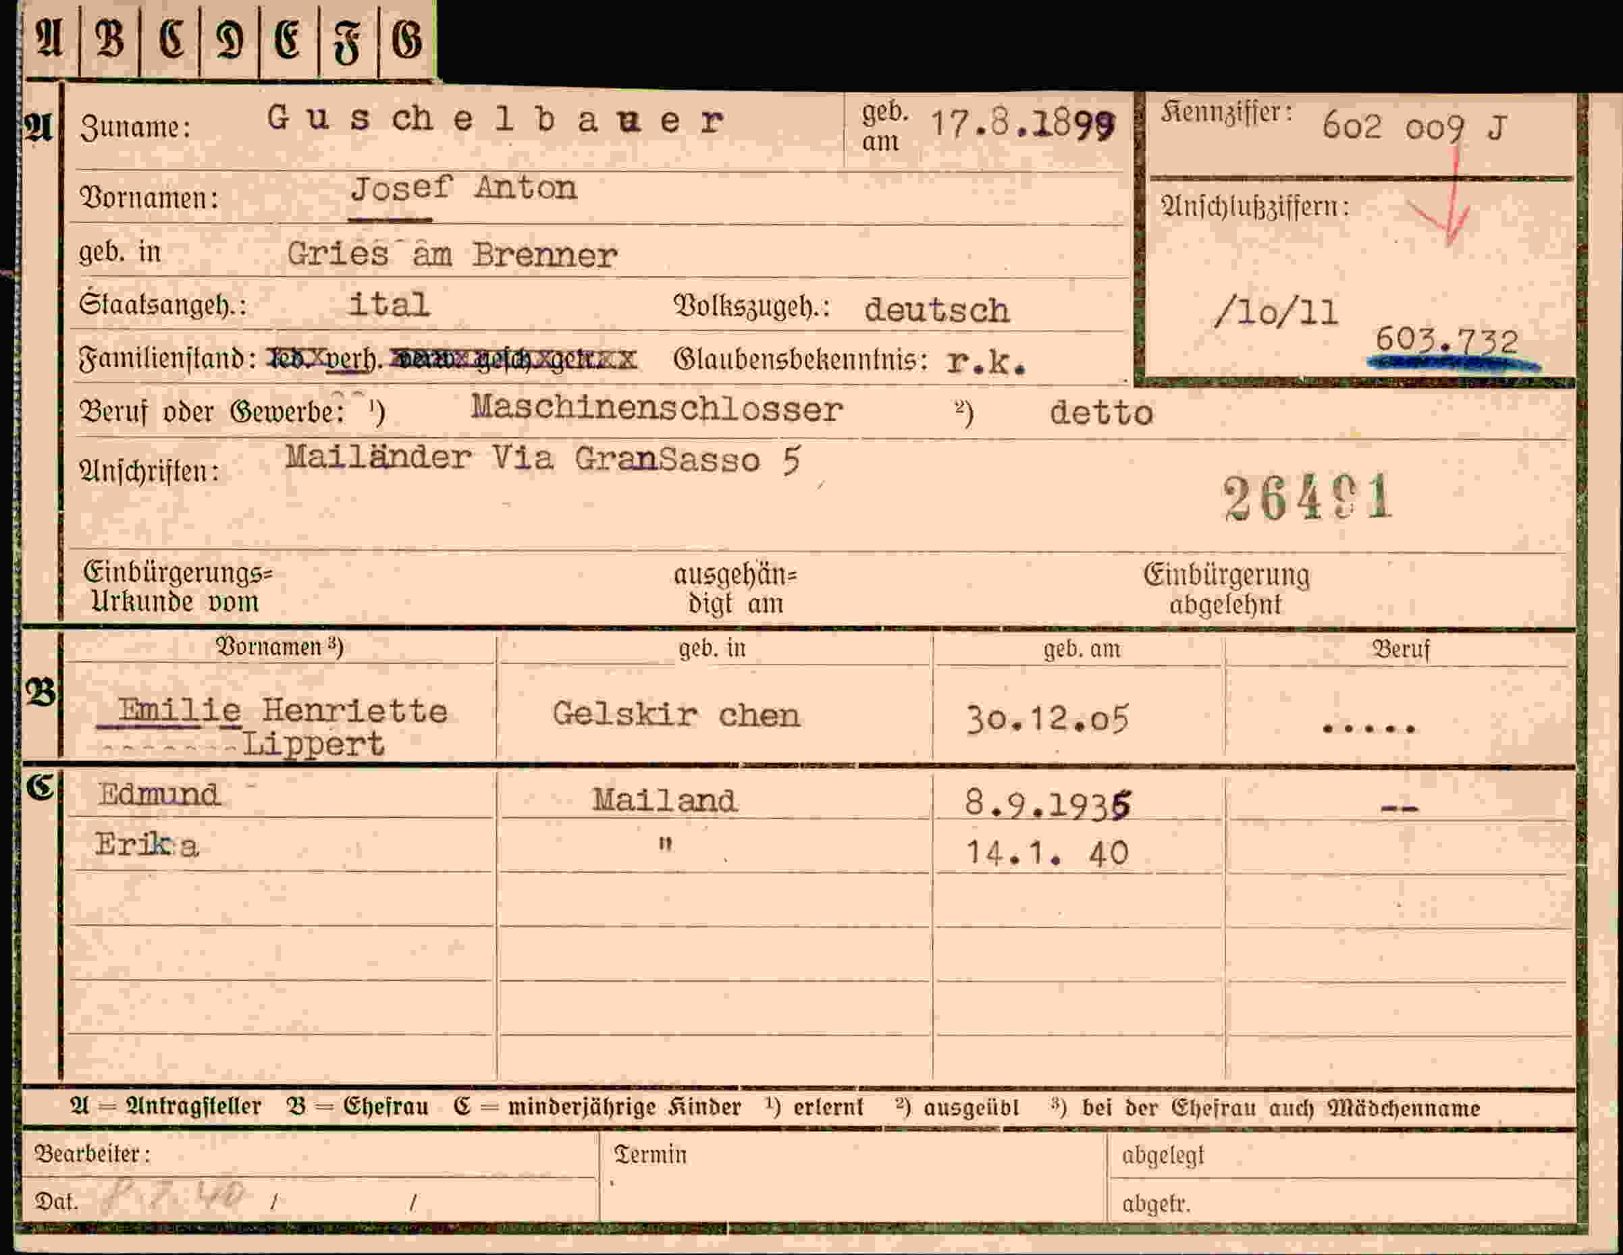The image size is (1623, 1255).
Task: Click the surname 'Guschelbauer'
Action: click(495, 119)
